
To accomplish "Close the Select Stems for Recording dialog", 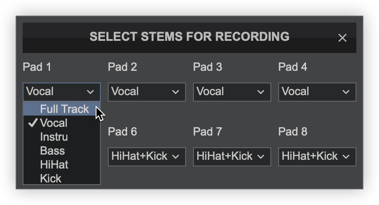I will point(342,38).
